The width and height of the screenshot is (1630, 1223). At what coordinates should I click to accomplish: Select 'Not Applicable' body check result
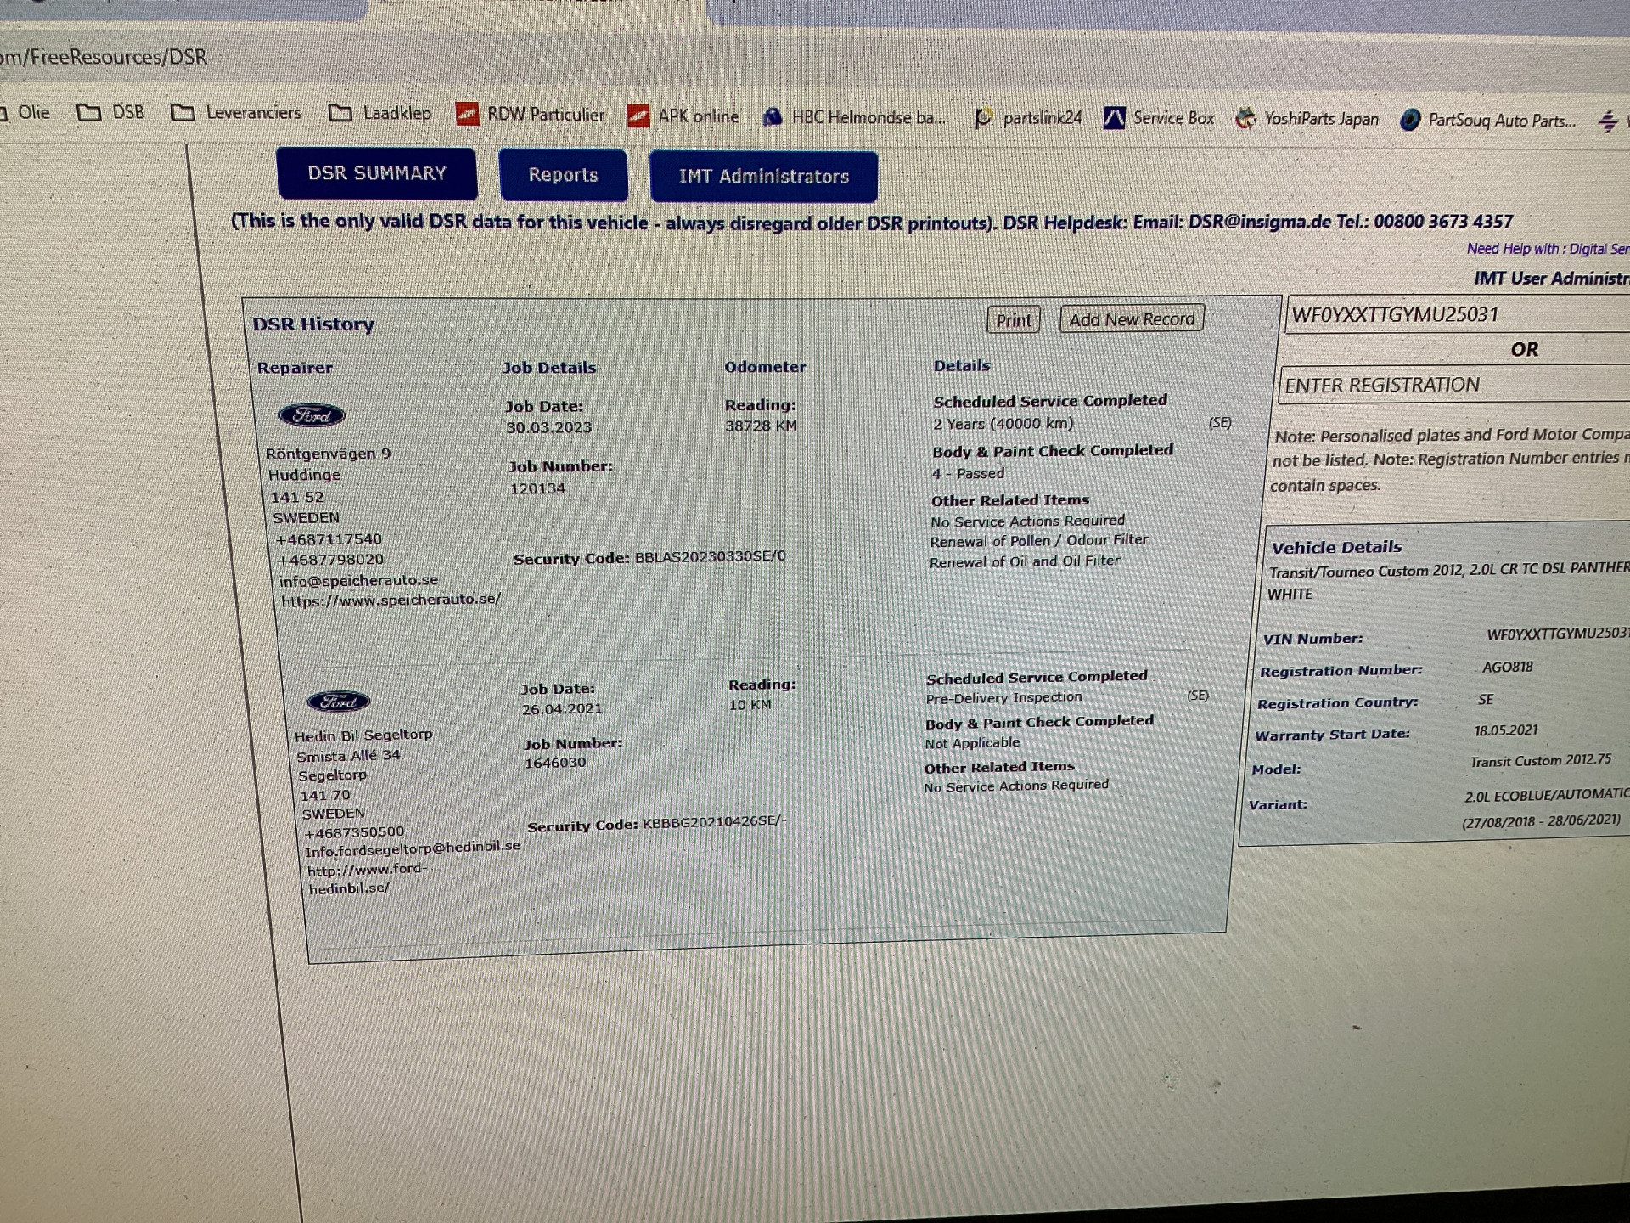click(x=972, y=743)
